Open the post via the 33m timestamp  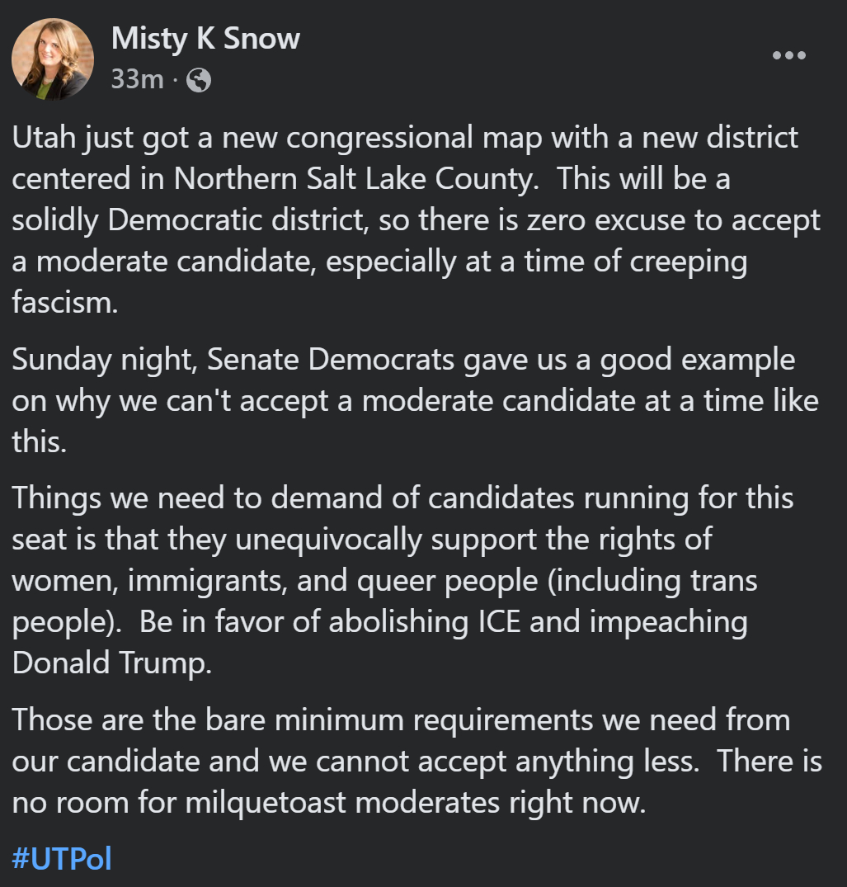[x=136, y=79]
